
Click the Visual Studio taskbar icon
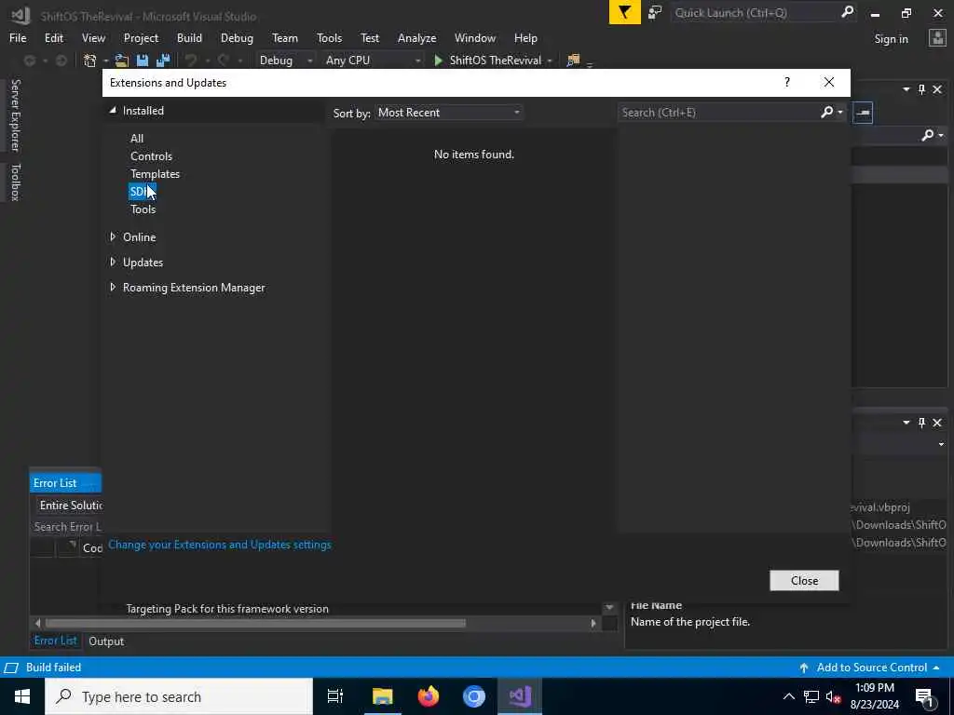520,696
